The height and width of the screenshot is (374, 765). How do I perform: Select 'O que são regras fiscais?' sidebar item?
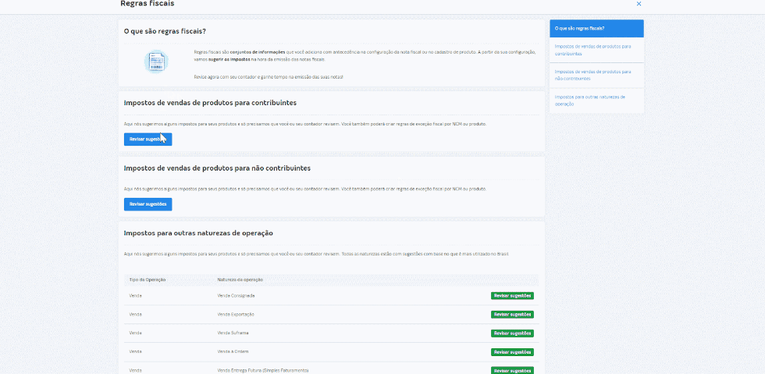click(x=596, y=28)
